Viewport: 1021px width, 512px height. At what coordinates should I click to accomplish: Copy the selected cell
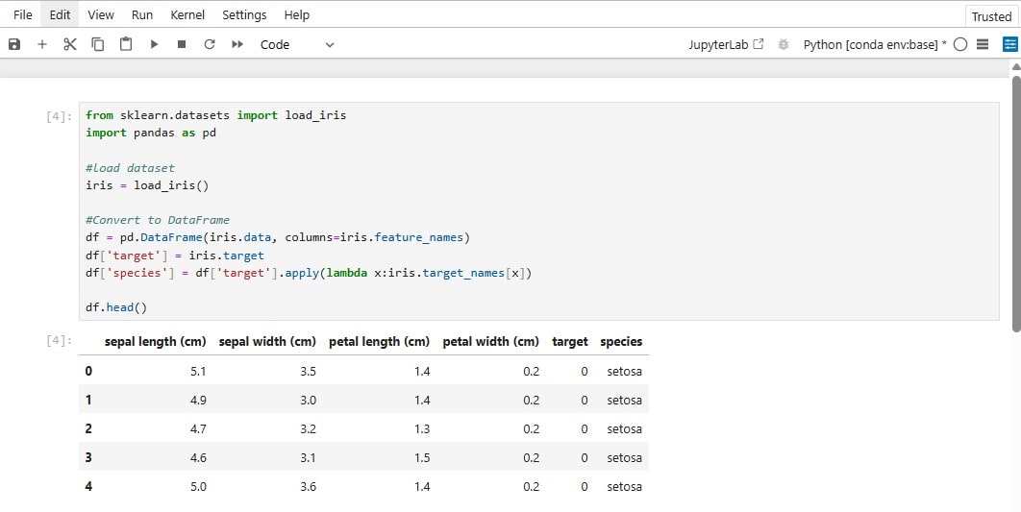point(98,44)
